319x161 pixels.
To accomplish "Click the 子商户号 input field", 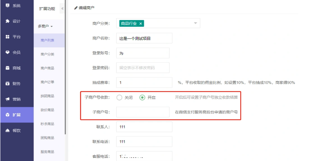I will click(x=143, y=112).
